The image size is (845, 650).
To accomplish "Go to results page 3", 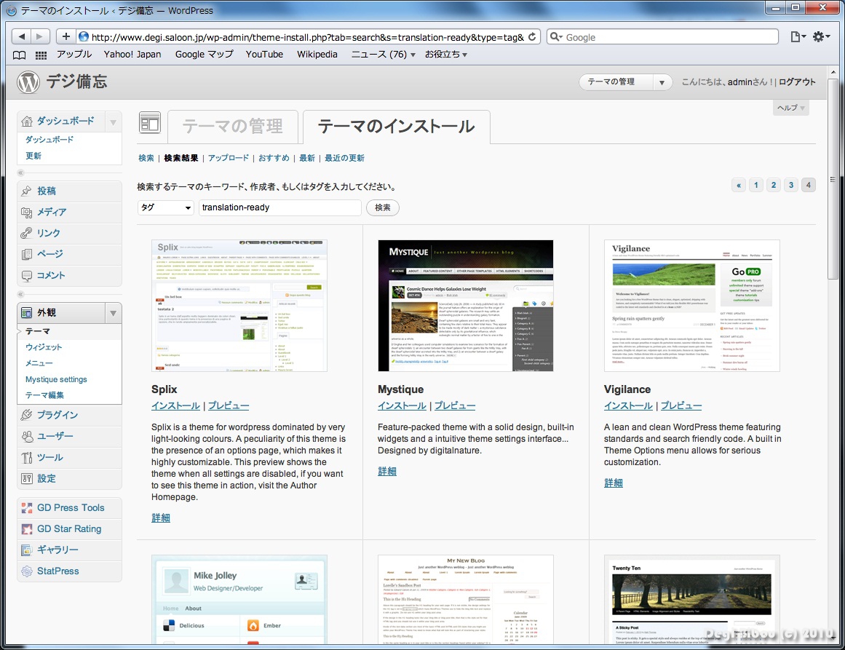I will click(x=791, y=185).
